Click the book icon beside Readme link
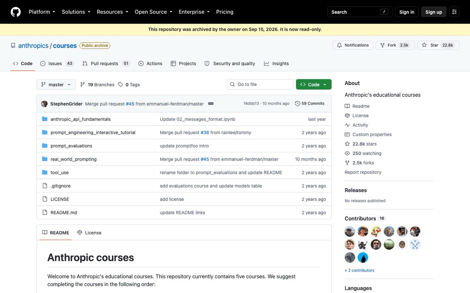The width and height of the screenshot is (470, 293). coord(347,106)
